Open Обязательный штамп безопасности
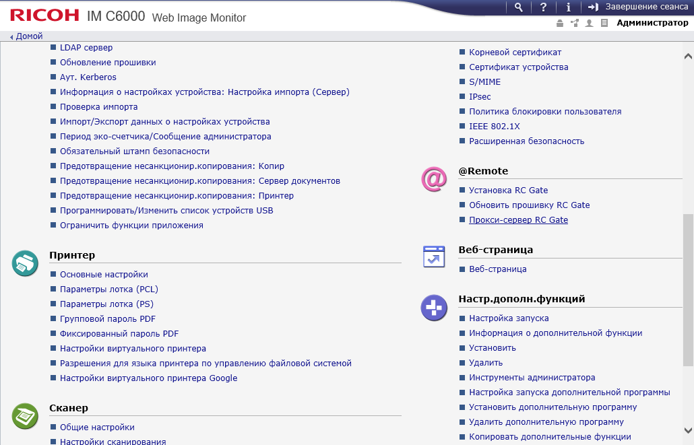 point(135,151)
